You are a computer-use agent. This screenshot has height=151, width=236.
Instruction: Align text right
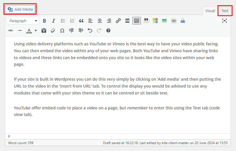pyautogui.click(x=109, y=21)
